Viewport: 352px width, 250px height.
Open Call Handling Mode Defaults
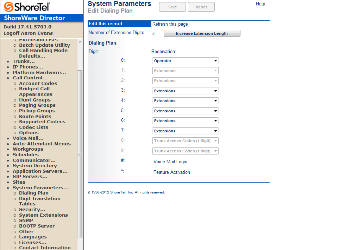click(x=43, y=53)
